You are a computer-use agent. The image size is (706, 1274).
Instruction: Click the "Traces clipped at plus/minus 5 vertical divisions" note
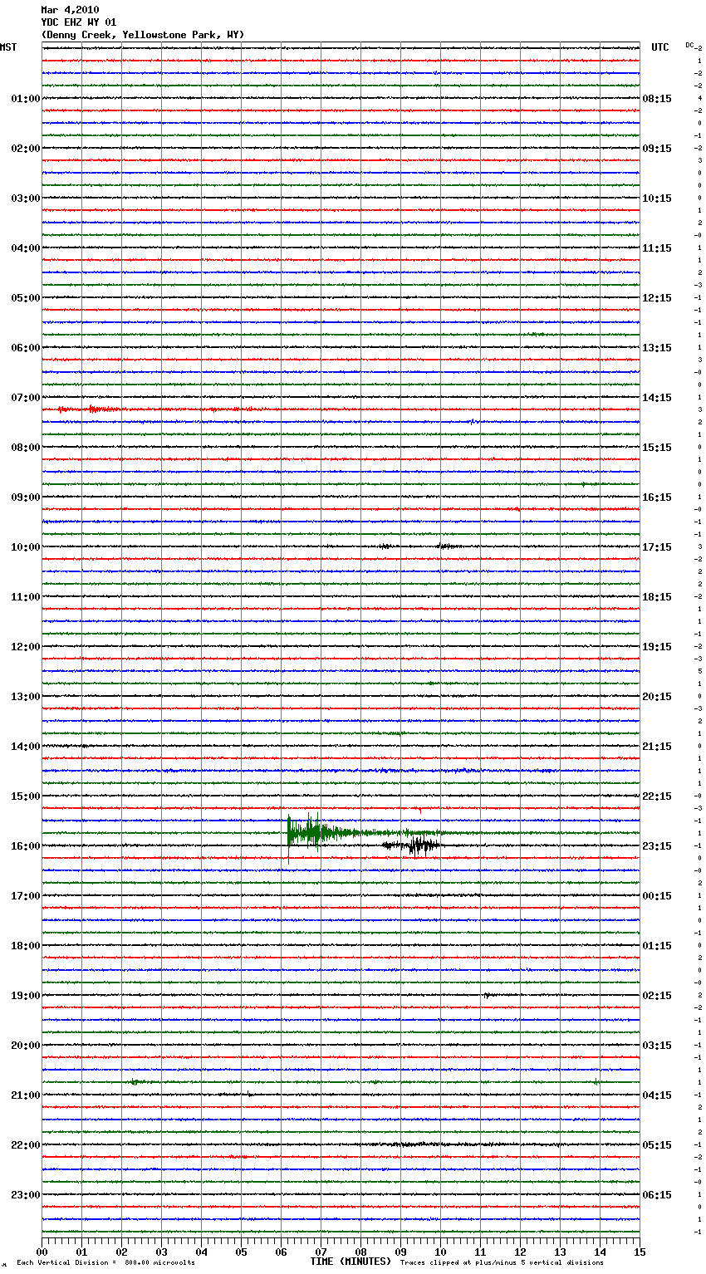click(x=502, y=1263)
